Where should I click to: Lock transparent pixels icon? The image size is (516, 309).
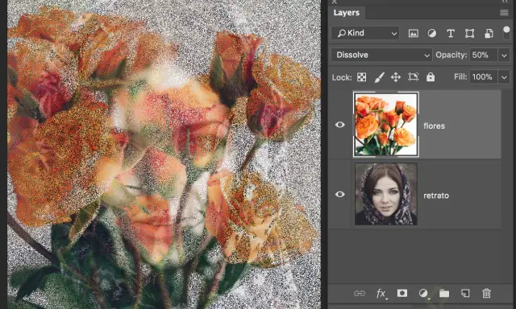pos(362,77)
